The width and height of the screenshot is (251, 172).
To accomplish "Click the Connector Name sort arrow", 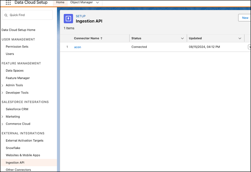I will point(101,38).
